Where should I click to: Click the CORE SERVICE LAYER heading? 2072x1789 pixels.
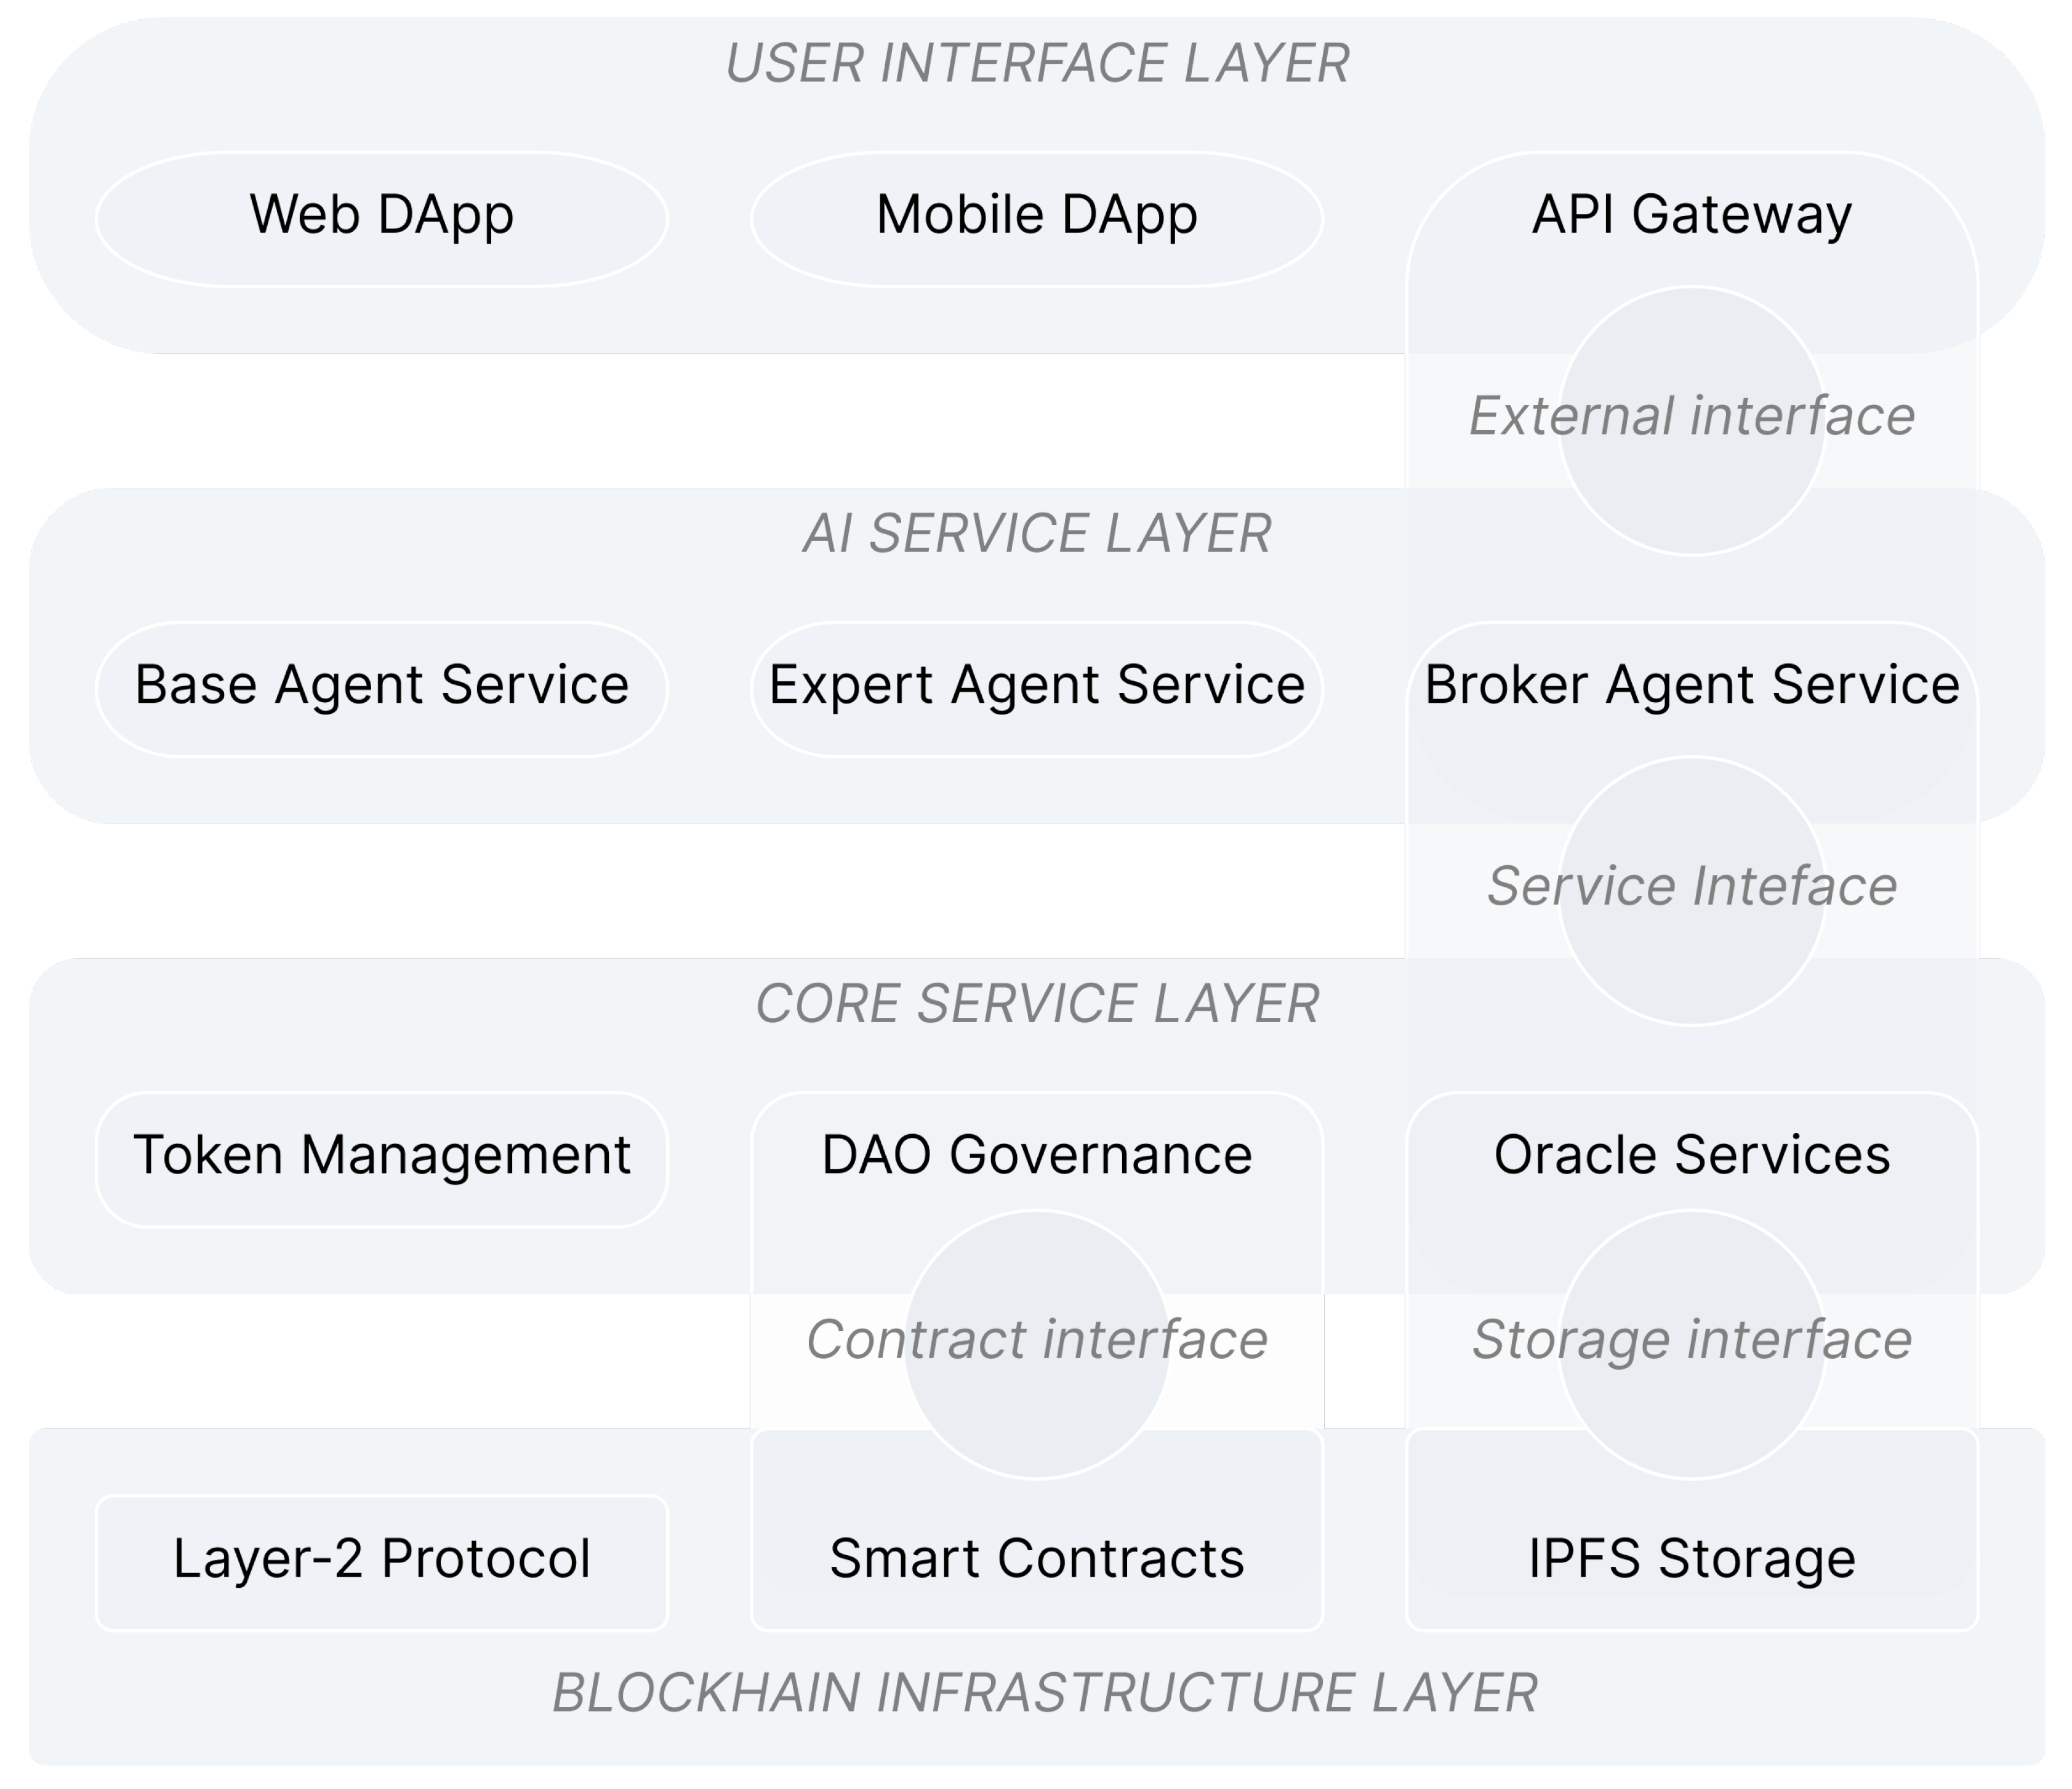(x=1036, y=1004)
